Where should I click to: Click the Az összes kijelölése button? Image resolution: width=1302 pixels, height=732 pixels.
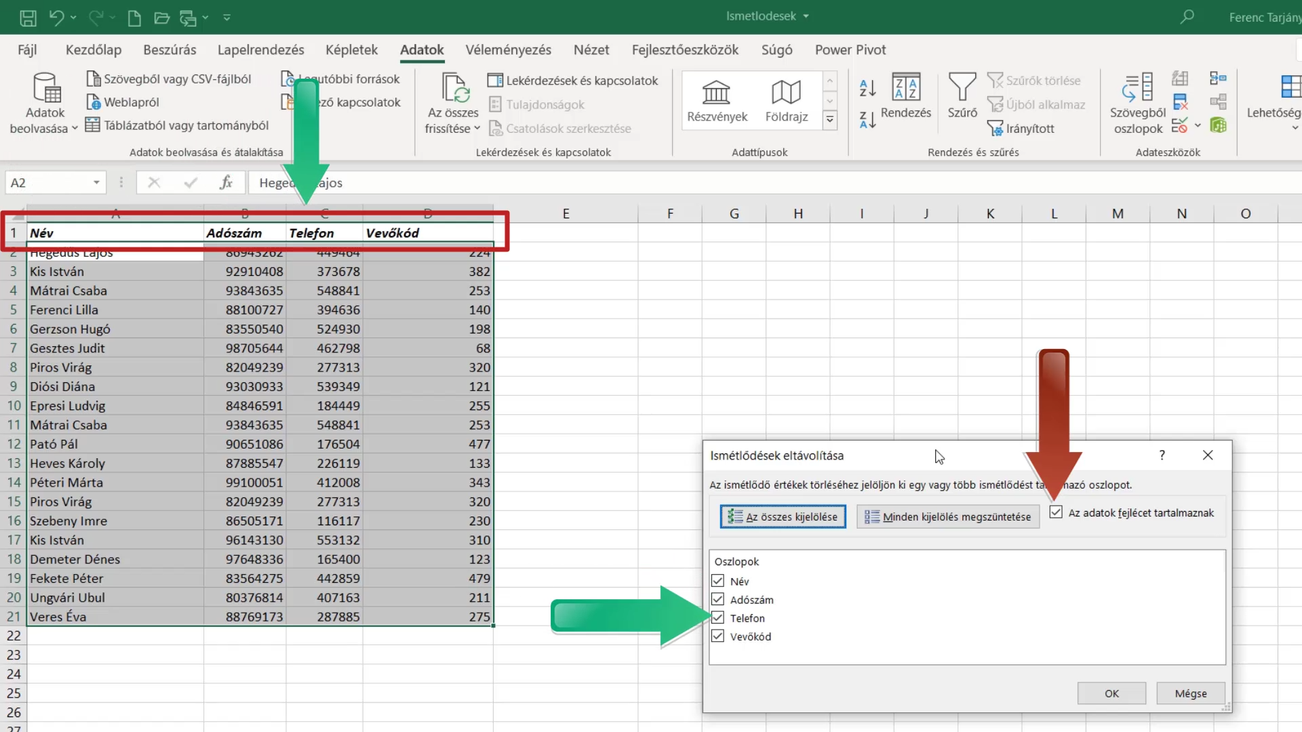[x=783, y=516]
